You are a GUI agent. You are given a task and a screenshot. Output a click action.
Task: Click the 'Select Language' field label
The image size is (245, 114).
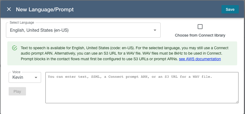coord(22,23)
